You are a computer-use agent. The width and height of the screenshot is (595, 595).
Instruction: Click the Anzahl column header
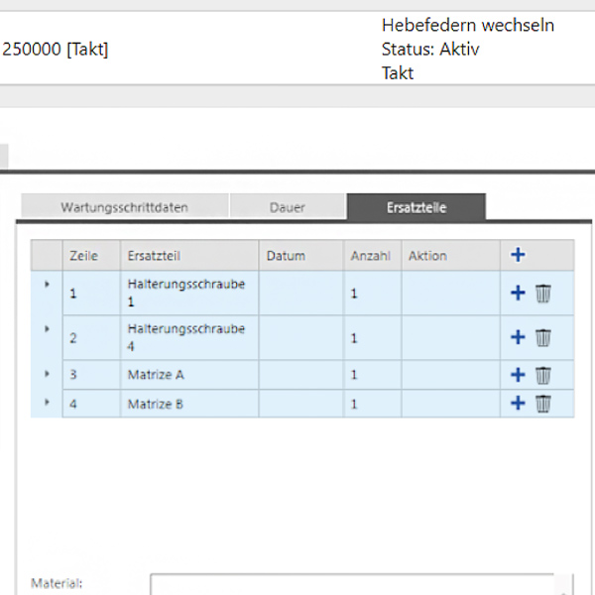coord(372,256)
